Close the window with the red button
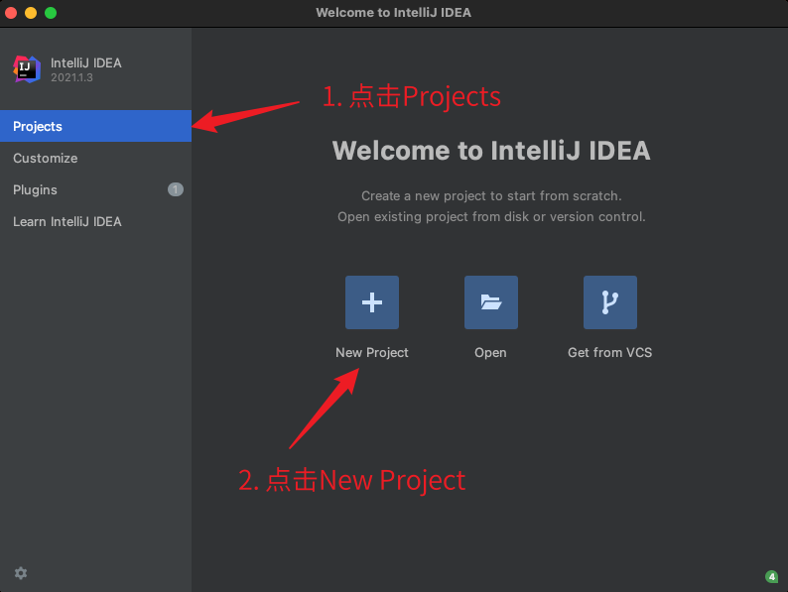Screen dimensions: 788x592 [x=12, y=13]
